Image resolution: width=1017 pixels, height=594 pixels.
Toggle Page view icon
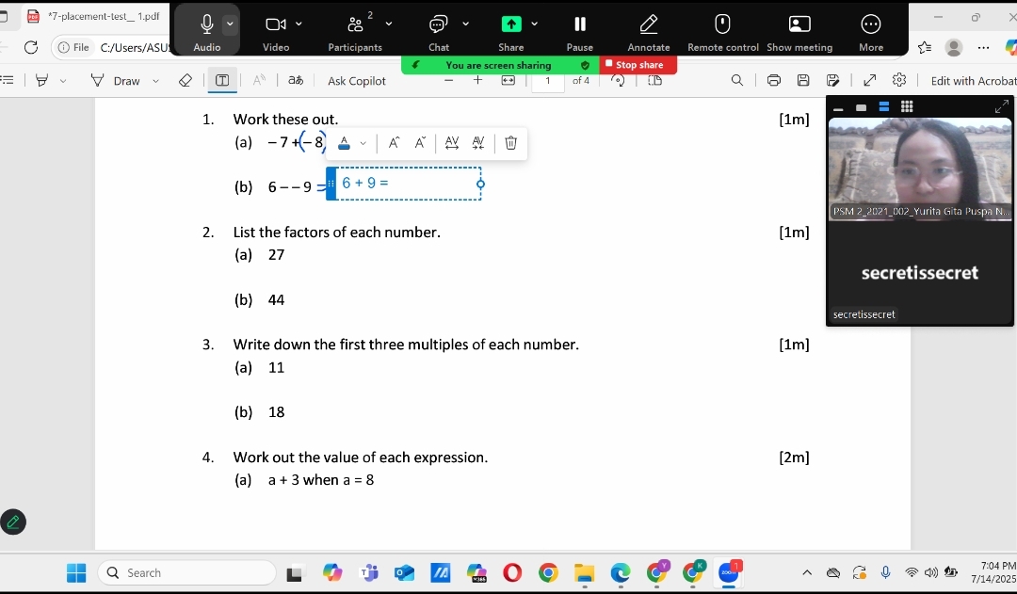click(x=655, y=80)
